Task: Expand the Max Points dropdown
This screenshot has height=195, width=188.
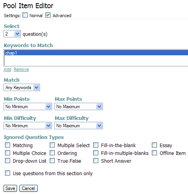Action: pos(78,107)
